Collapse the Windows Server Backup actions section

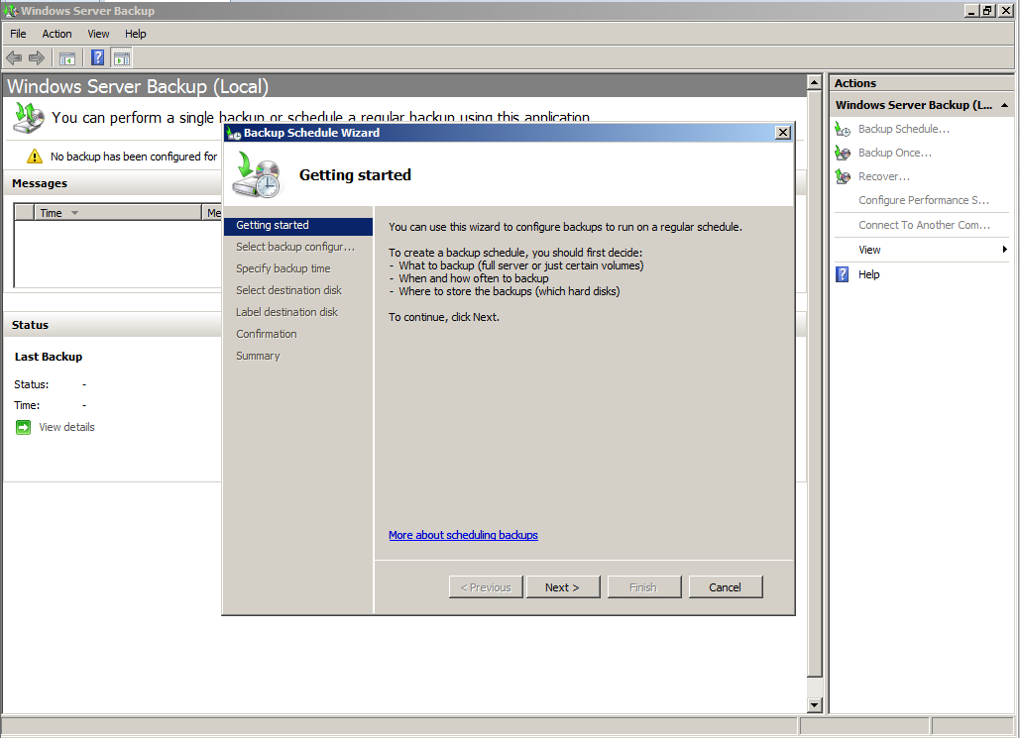[x=1004, y=105]
